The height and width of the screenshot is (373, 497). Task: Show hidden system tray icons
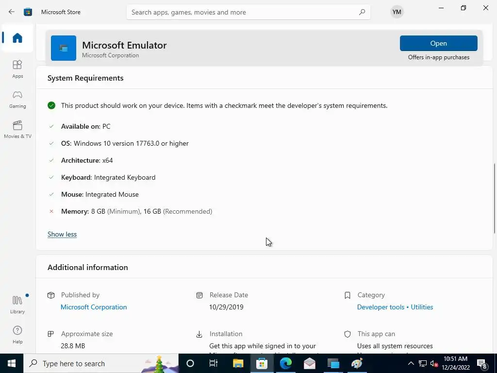pos(411,363)
